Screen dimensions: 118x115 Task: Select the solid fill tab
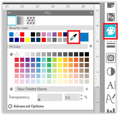coord(12,21)
